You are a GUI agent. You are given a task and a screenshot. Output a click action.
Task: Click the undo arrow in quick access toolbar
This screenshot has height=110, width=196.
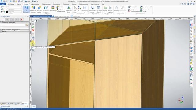click(x=26, y=1)
